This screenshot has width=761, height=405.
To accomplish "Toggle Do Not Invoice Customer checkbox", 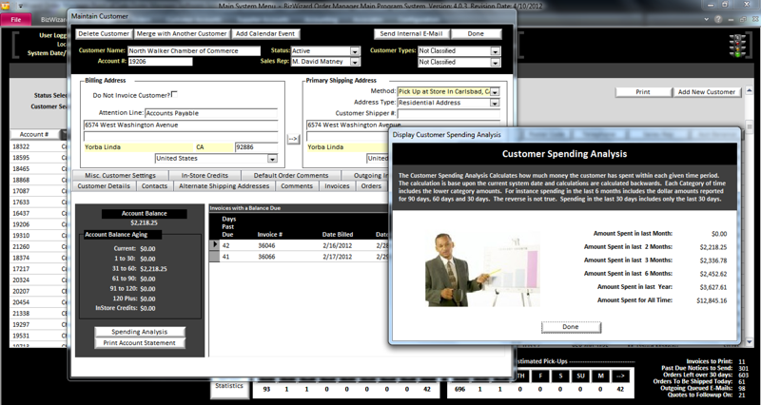I will coord(175,94).
